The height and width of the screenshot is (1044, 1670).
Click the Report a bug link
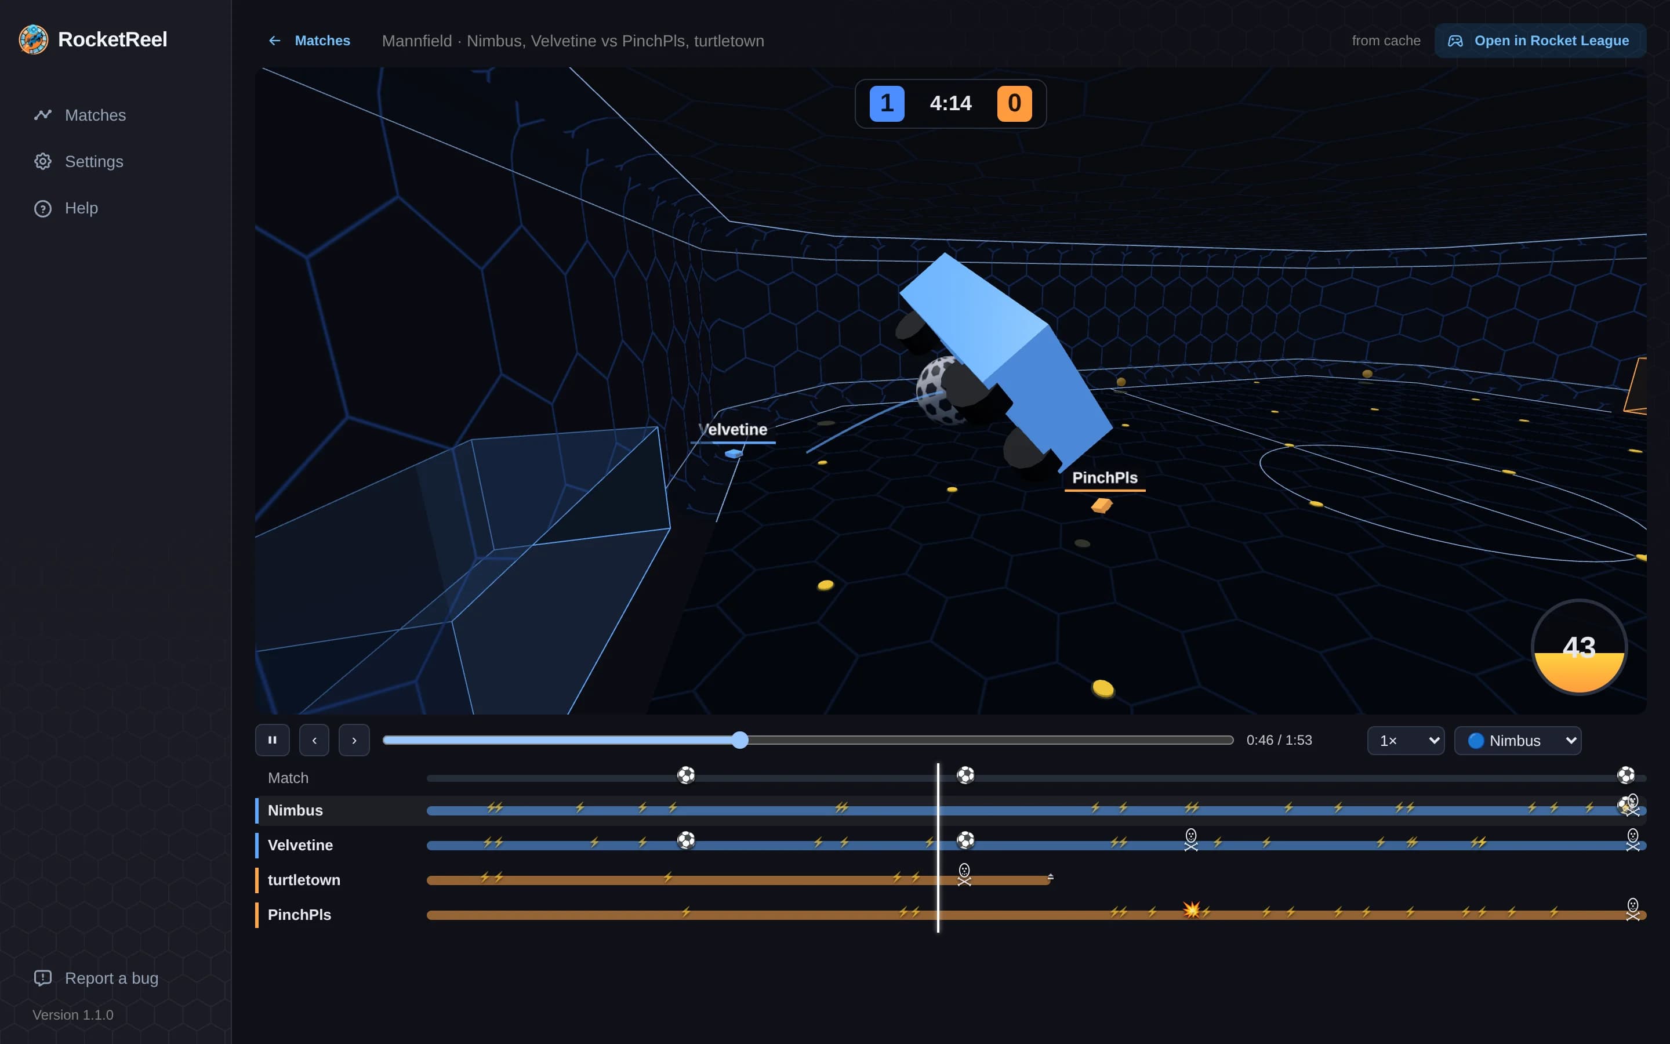97,978
